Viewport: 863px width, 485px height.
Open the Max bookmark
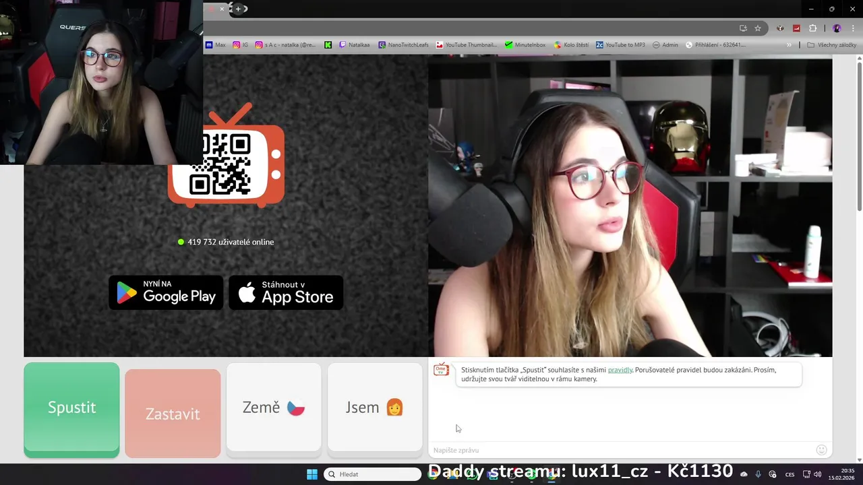point(215,45)
